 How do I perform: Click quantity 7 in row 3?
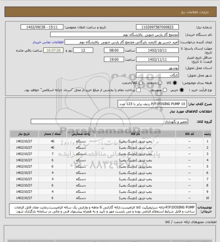52,154
